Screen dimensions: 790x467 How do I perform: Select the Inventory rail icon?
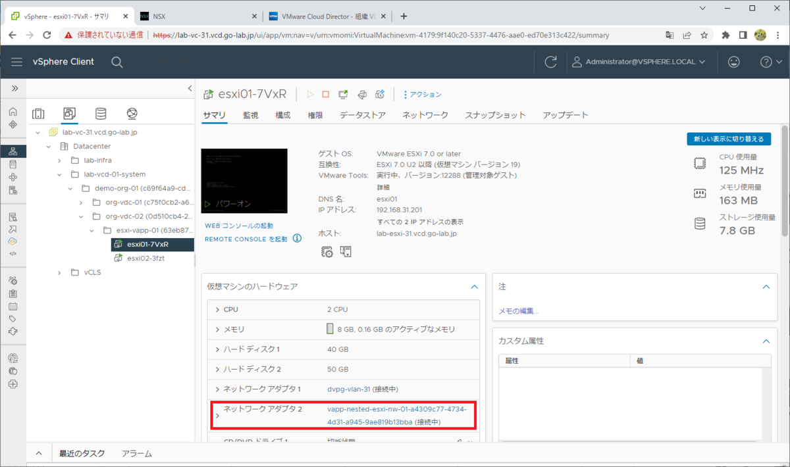[13, 151]
